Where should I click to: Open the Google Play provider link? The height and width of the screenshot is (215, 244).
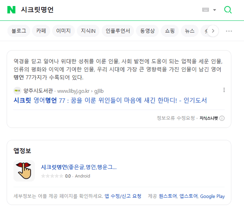(x=212, y=196)
